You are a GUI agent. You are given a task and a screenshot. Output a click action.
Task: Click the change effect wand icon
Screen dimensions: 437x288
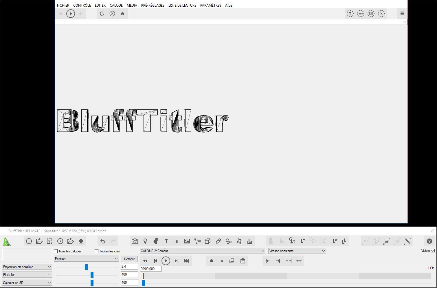[x=407, y=241]
